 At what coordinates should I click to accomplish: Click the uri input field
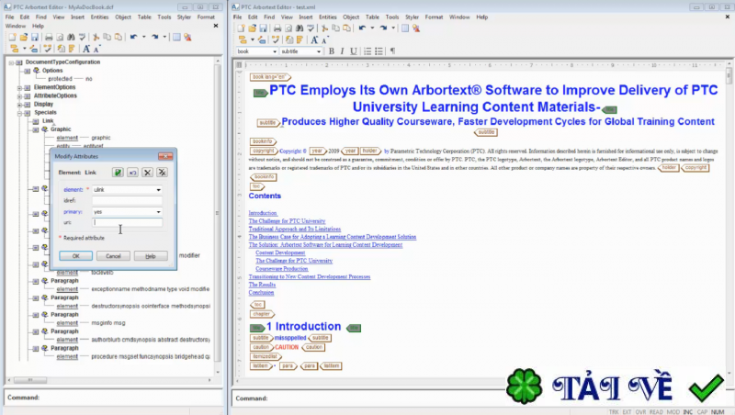[x=127, y=222]
